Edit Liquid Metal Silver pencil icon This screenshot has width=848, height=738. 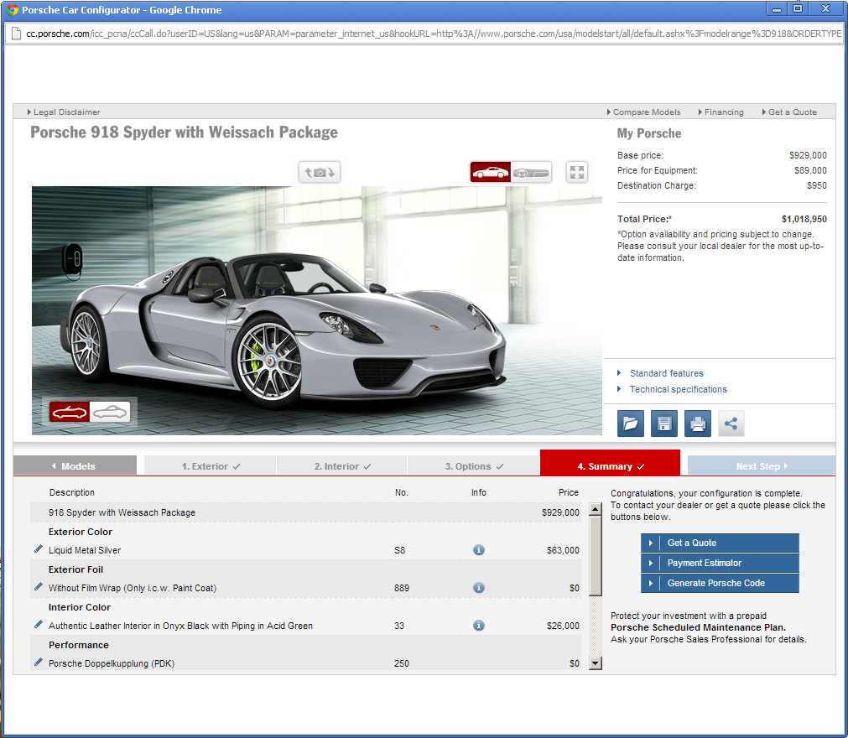[x=39, y=549]
